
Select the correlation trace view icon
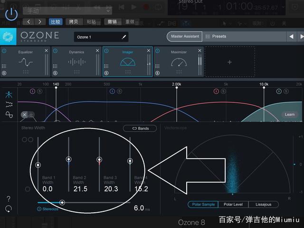(x=9, y=115)
